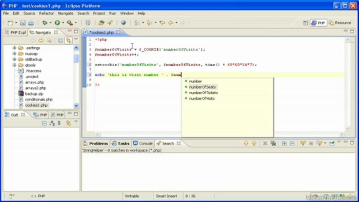Go to the next annotation icon
The image size is (359, 202).
[x=137, y=23]
